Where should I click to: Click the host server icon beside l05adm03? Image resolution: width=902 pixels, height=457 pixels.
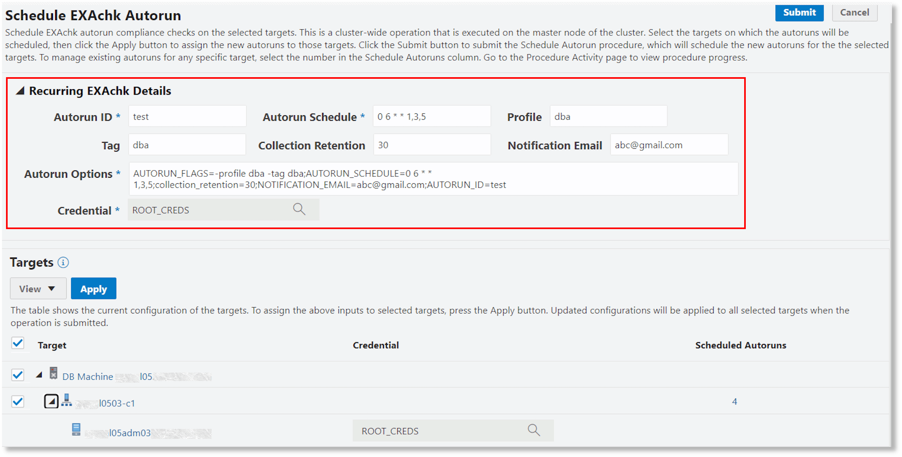pyautogui.click(x=76, y=430)
